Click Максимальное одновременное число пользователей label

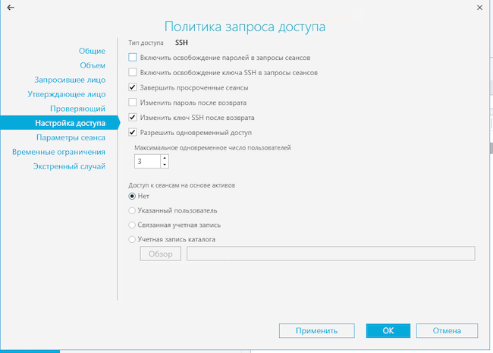[x=212, y=148]
